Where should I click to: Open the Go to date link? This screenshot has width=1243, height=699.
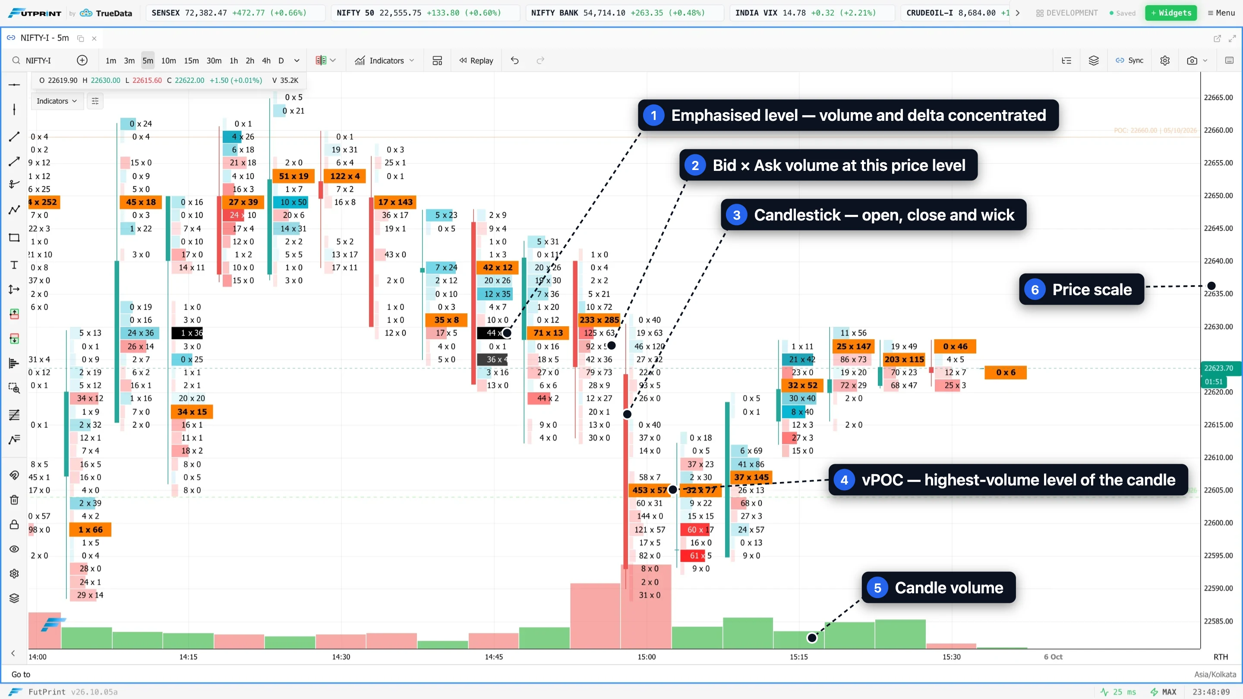[21, 674]
